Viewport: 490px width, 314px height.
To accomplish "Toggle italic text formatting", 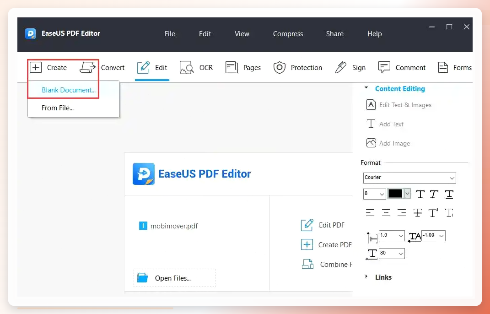I will point(434,194).
